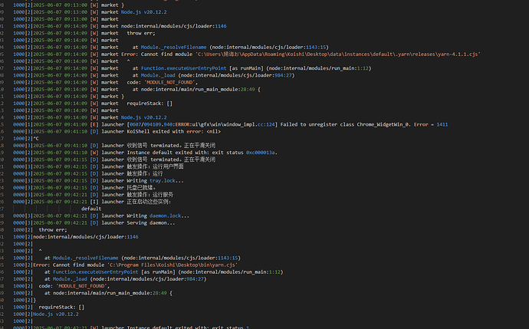Image resolution: width=529 pixels, height=329 pixels.
Task: Click 'Instance default exited with: exit status' at 09:41:10
Action: coord(185,153)
